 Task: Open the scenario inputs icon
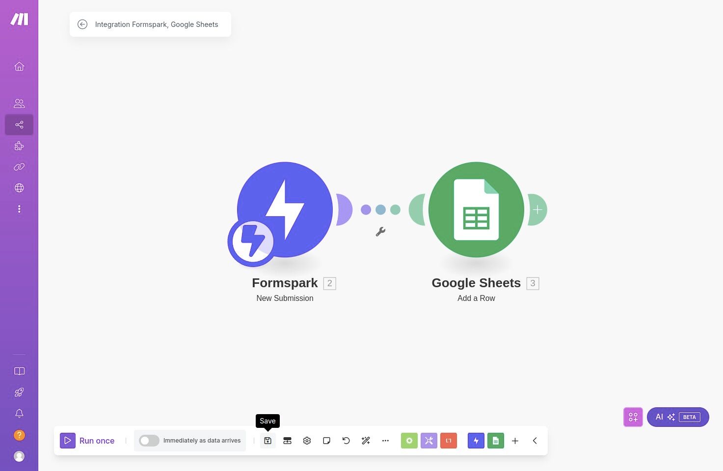click(x=287, y=441)
